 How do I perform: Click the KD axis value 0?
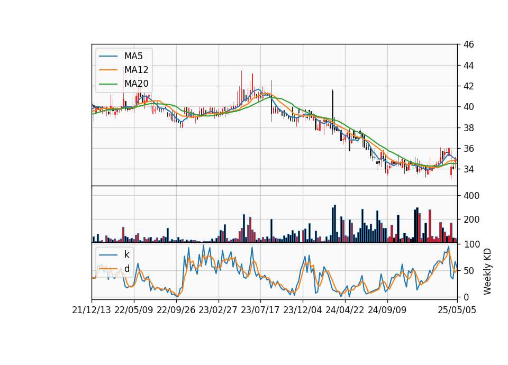tap(466, 297)
